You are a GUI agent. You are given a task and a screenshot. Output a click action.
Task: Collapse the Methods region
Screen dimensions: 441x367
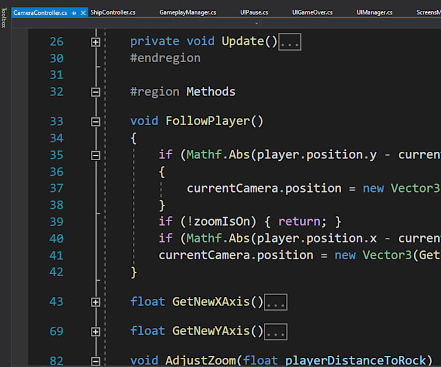click(x=95, y=92)
